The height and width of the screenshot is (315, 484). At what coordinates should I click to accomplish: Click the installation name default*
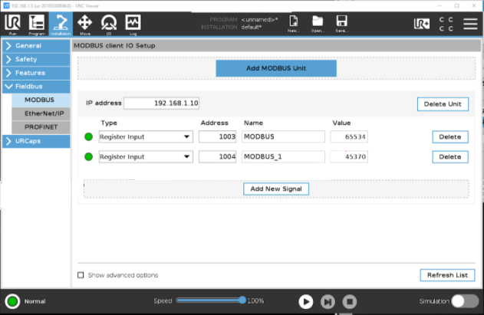click(x=252, y=27)
